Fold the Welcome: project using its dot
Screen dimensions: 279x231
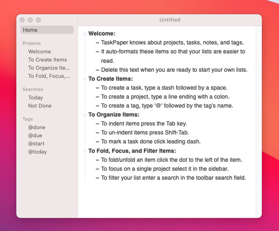tap(85, 34)
